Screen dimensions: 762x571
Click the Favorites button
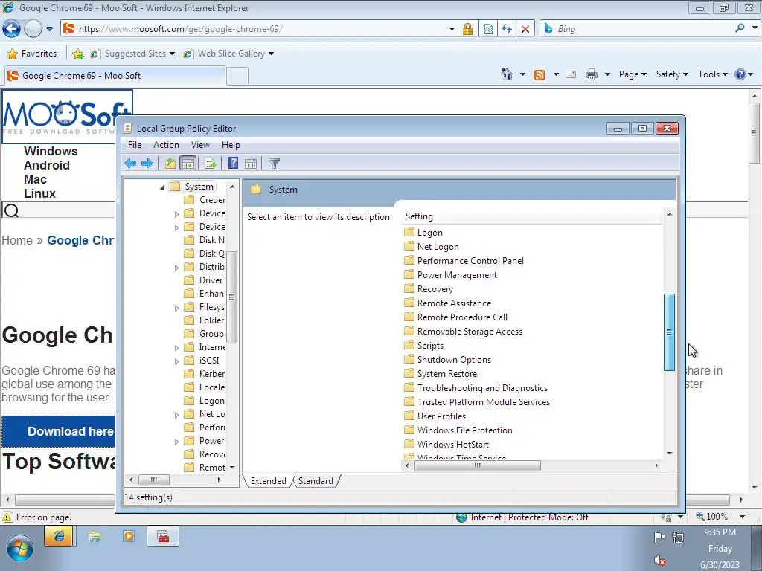click(32, 54)
